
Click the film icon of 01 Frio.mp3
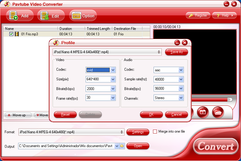(17, 34)
